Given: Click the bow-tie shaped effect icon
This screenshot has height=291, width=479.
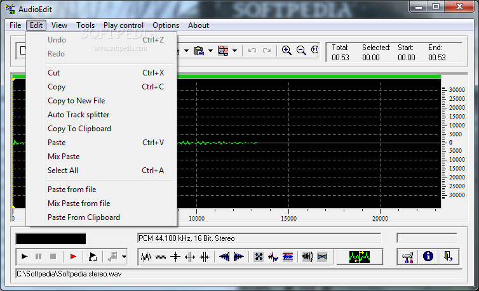Looking at the screenshot, I should coord(322,257).
